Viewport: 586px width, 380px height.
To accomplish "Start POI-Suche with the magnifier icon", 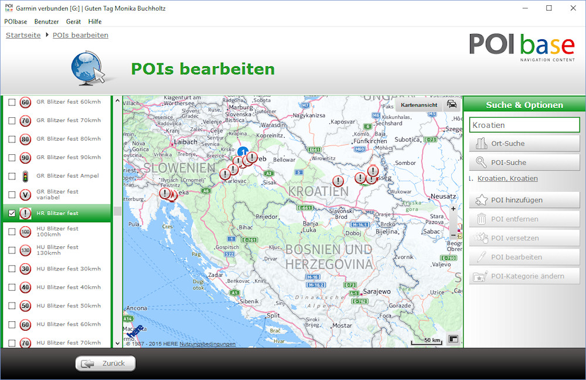I will tap(524, 162).
